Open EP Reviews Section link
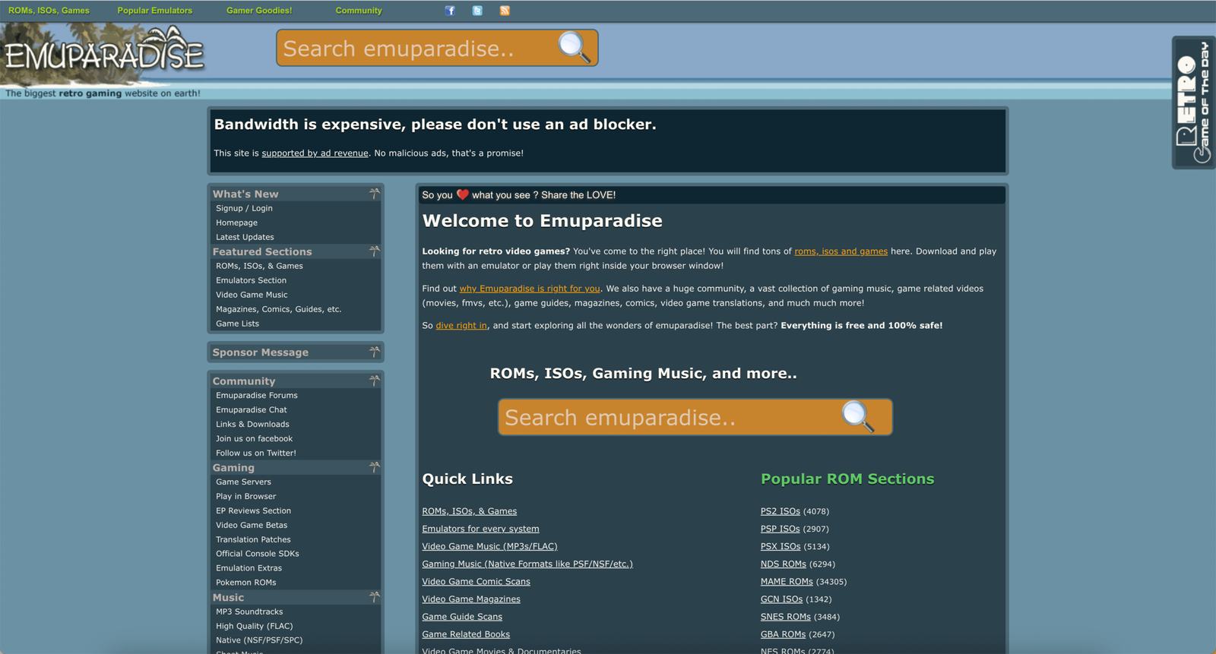The image size is (1216, 654). (x=253, y=511)
